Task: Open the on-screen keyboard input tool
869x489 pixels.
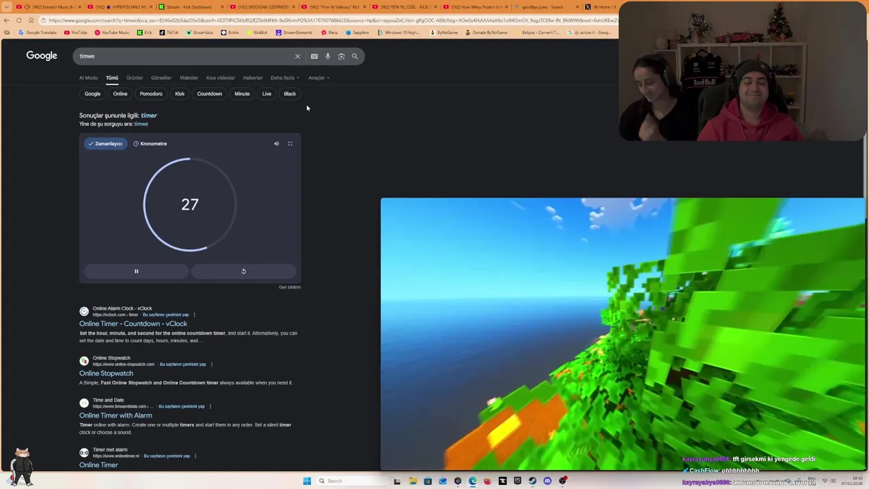Action: [314, 56]
